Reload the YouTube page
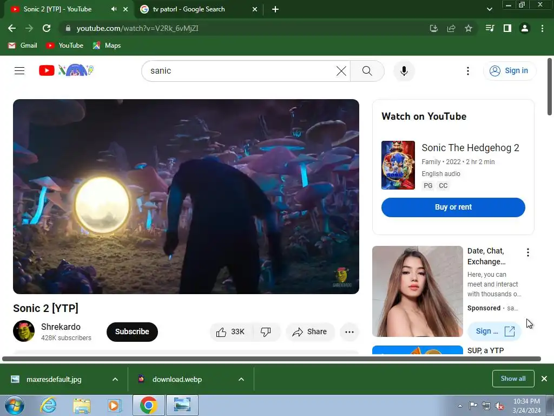The image size is (554, 416). coord(47,28)
